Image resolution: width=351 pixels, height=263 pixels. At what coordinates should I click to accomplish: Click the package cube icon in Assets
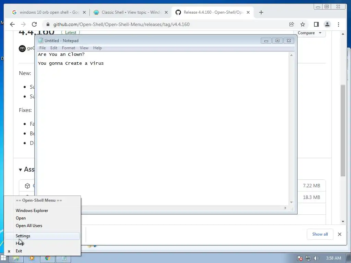27,186
